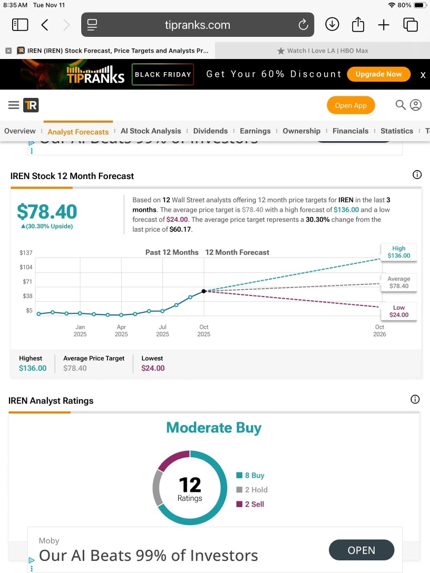Tap the Share icon in Safari
Viewport: 430px width, 573px height.
[x=358, y=24]
